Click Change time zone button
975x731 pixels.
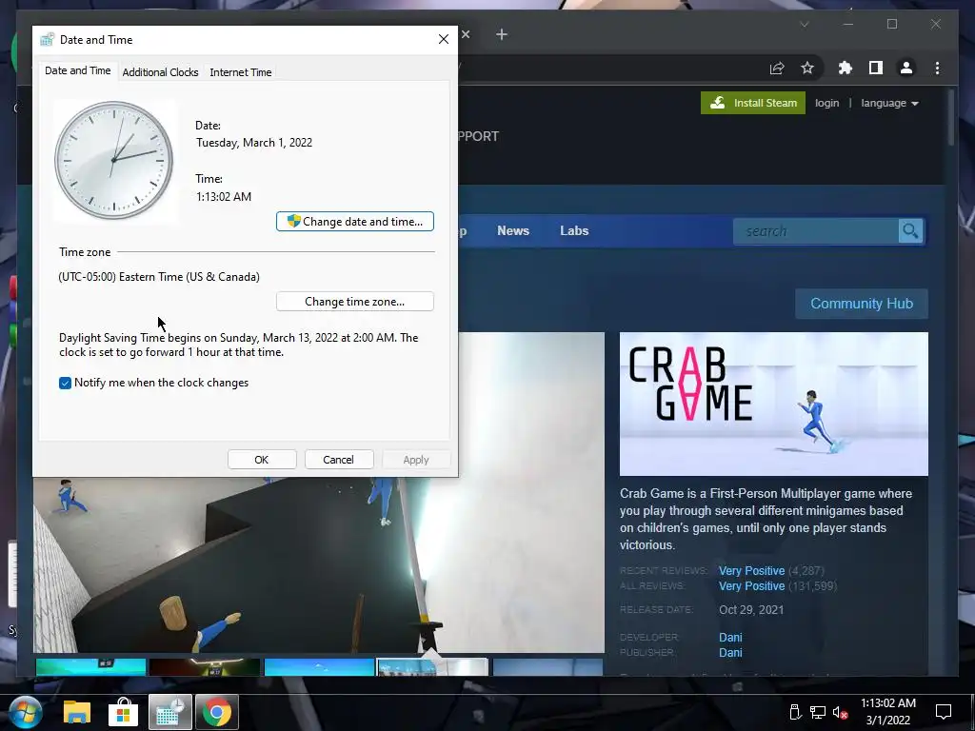point(355,302)
